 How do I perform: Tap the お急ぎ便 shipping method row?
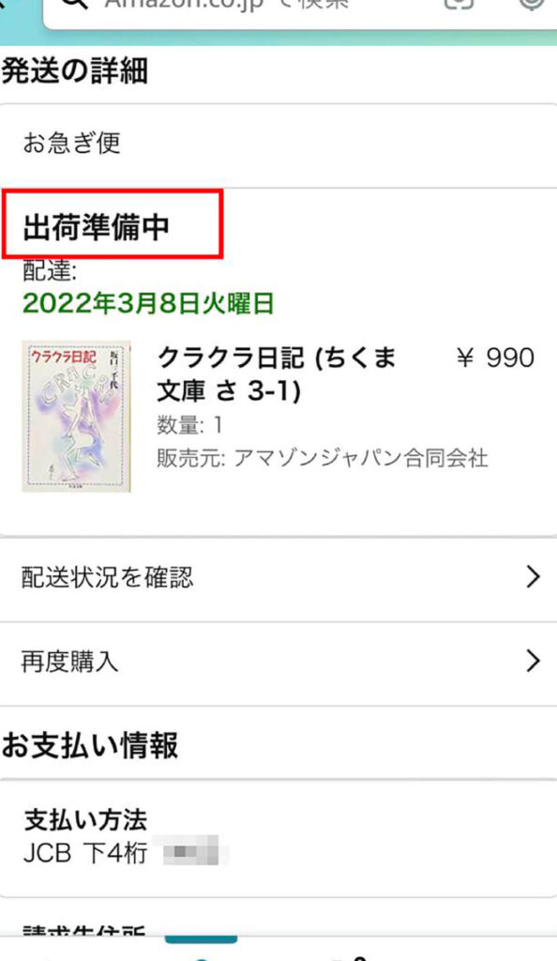pyautogui.click(x=278, y=145)
